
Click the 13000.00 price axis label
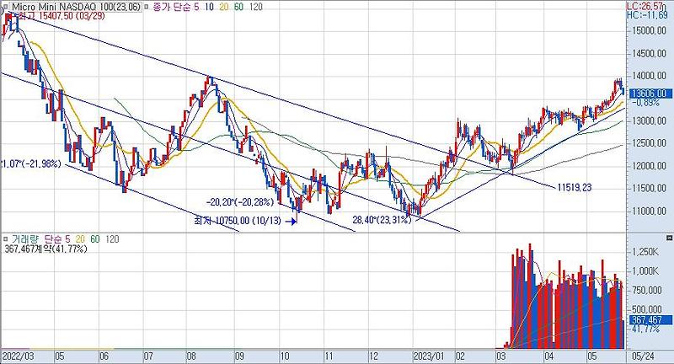pos(649,120)
